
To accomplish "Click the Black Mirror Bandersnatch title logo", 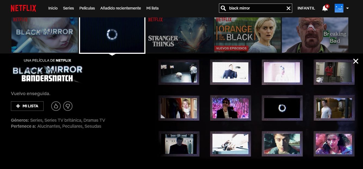I will click(x=47, y=74).
